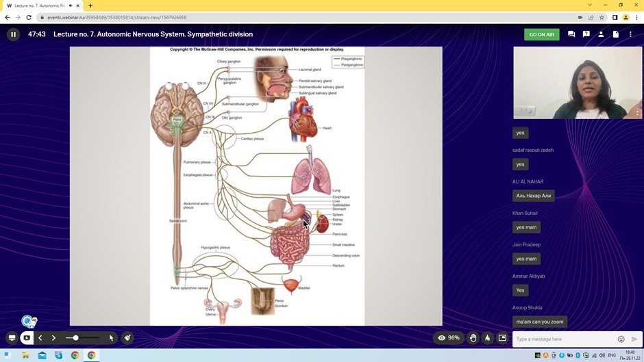Click the mascot helper icon
644x362 pixels.
29,322
